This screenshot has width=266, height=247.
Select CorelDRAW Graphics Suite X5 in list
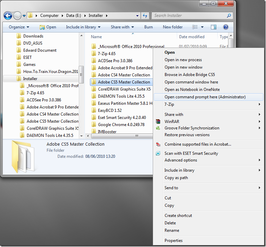pos(124,89)
